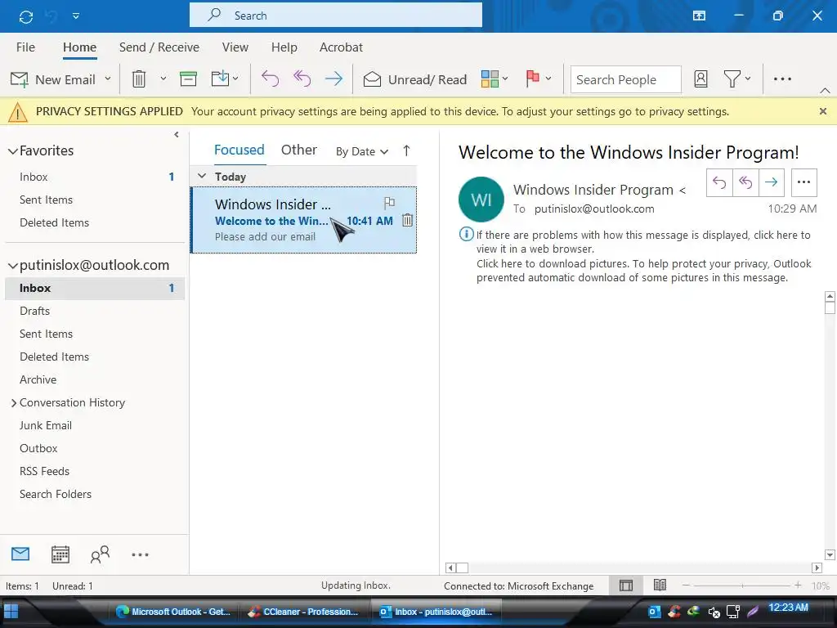Click Reply button in reading pane

(x=719, y=182)
